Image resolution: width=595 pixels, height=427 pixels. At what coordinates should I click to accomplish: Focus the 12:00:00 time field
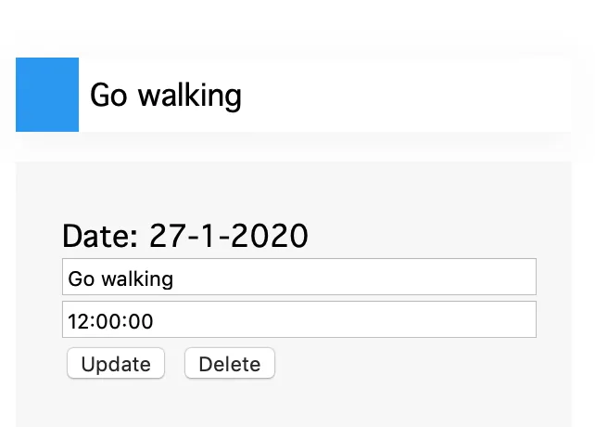298,320
